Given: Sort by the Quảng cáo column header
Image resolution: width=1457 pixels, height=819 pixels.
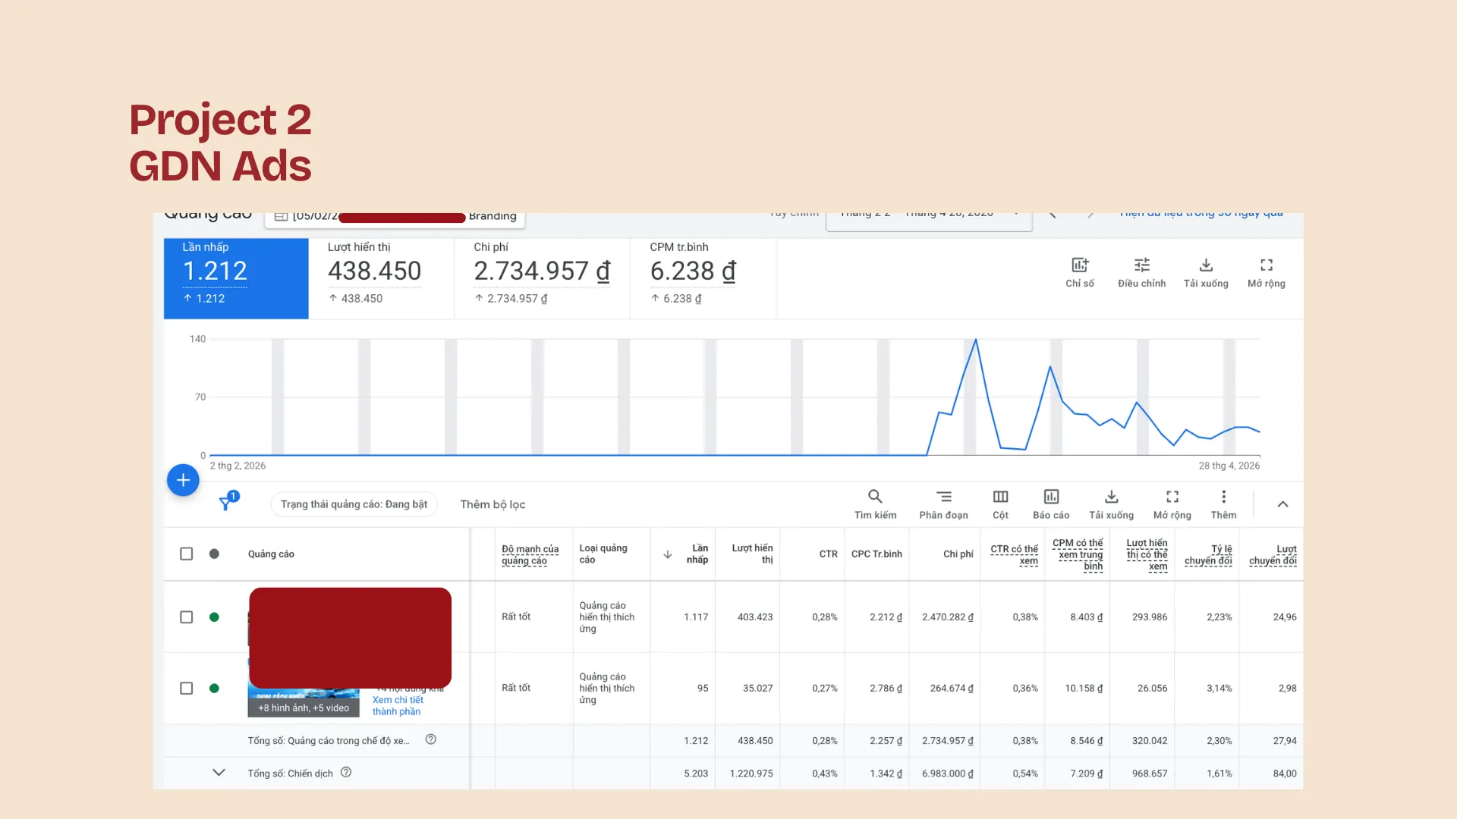Looking at the screenshot, I should (x=271, y=554).
